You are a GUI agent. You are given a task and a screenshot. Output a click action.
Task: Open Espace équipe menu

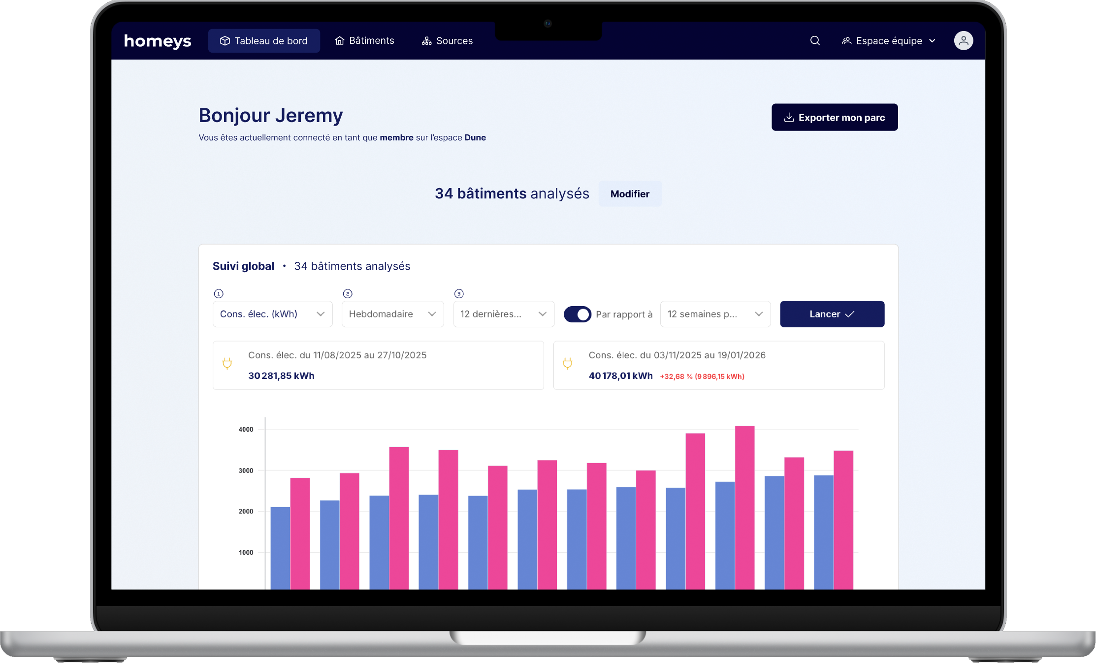(889, 41)
